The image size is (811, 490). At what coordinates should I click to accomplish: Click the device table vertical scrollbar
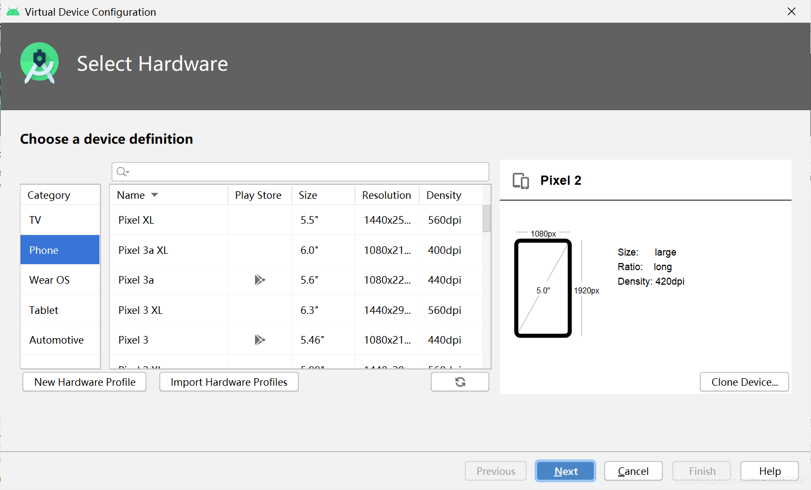click(486, 219)
